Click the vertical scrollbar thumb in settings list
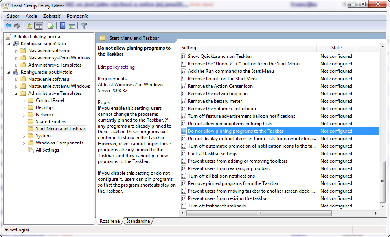 pos(383,182)
